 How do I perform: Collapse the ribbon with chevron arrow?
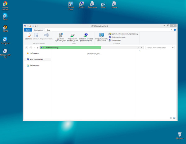pos(171,30)
